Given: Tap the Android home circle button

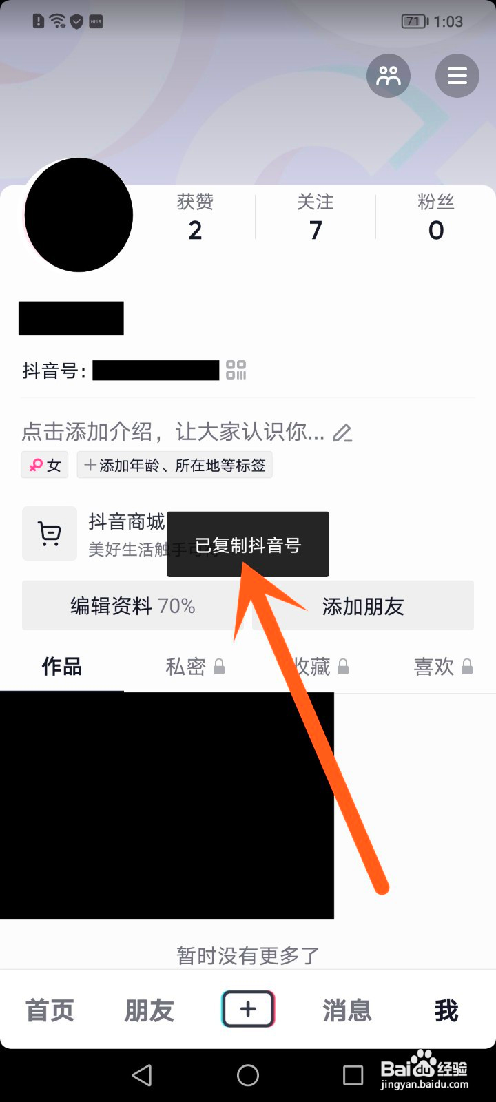Looking at the screenshot, I should (x=248, y=1075).
